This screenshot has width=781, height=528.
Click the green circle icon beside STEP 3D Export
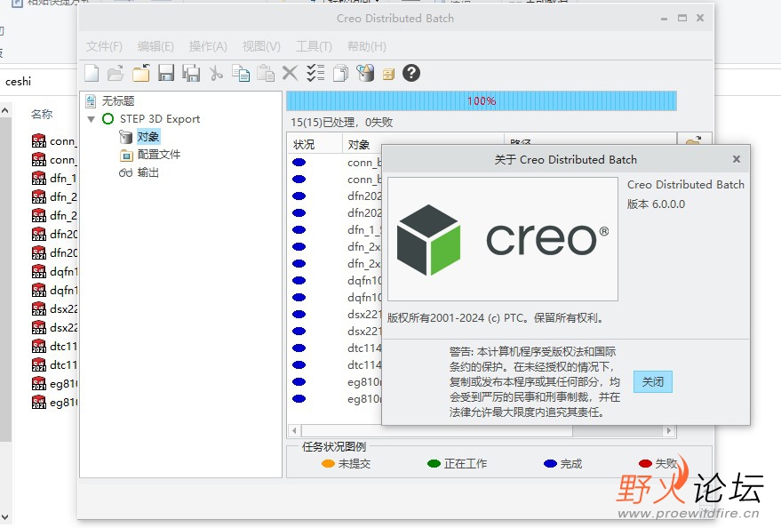pyautogui.click(x=108, y=119)
